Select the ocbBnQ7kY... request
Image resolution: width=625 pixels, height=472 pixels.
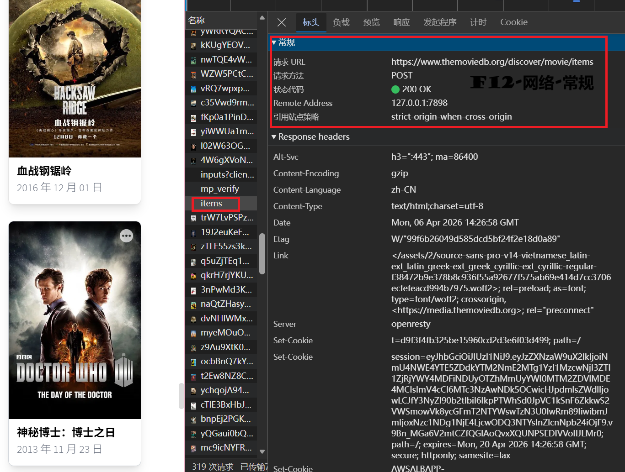pos(221,361)
